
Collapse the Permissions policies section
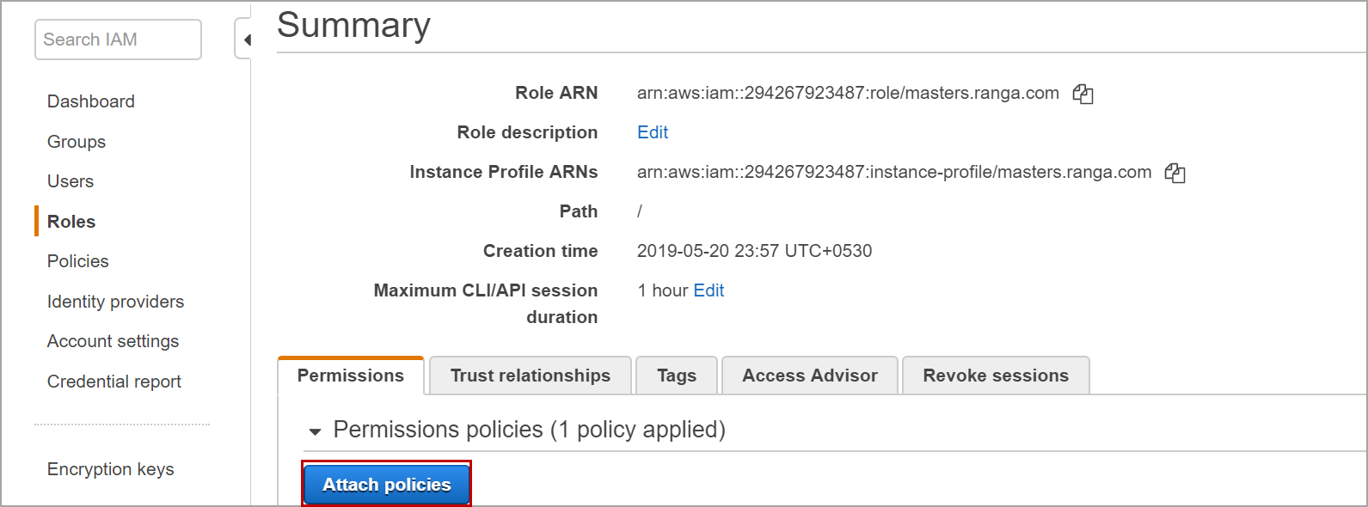coord(316,431)
